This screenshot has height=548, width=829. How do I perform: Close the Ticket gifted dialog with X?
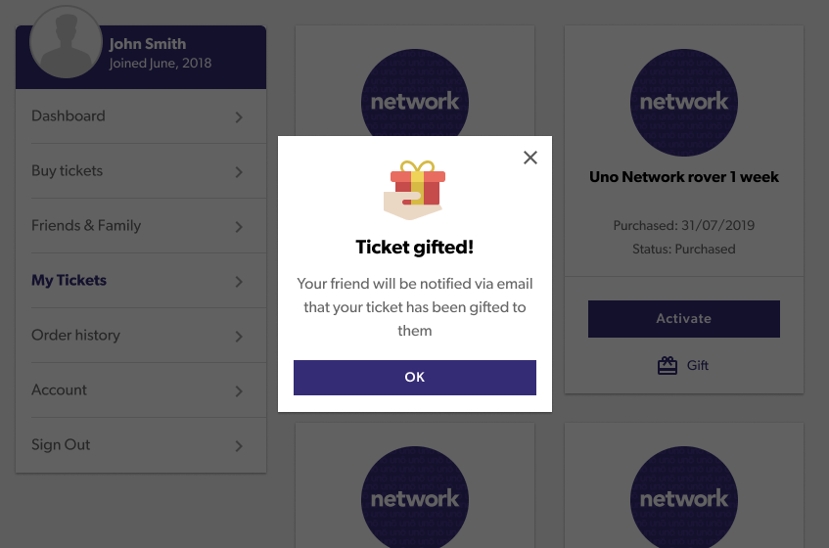tap(530, 158)
